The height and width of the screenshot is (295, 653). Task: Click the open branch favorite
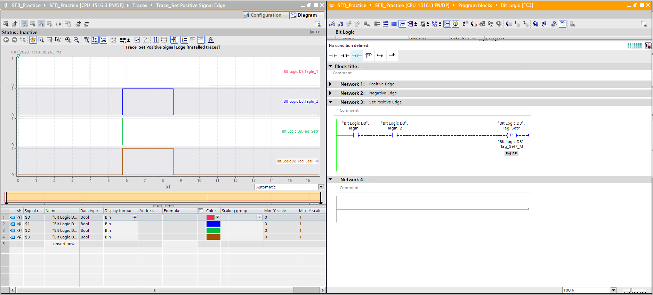coord(380,56)
